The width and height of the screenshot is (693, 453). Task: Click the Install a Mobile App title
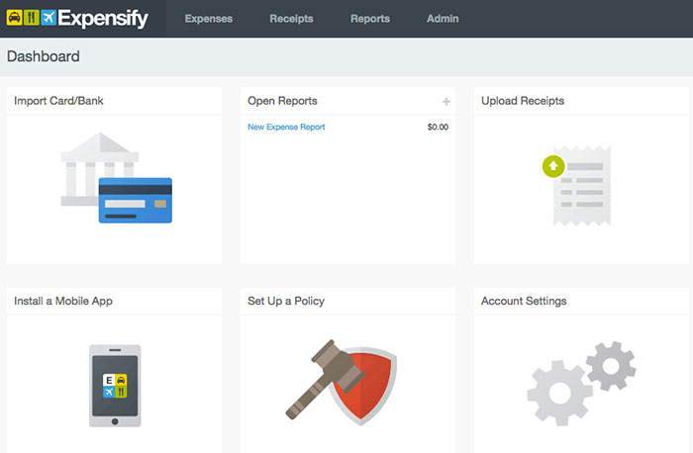pos(62,301)
